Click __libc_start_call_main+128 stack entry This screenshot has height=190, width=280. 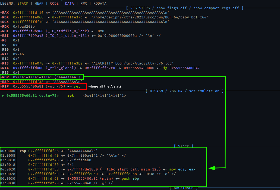tap(130, 169)
